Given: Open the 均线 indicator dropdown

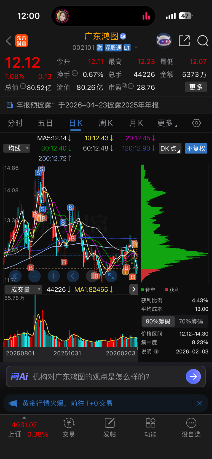Looking at the screenshot, I should pyautogui.click(x=17, y=148).
